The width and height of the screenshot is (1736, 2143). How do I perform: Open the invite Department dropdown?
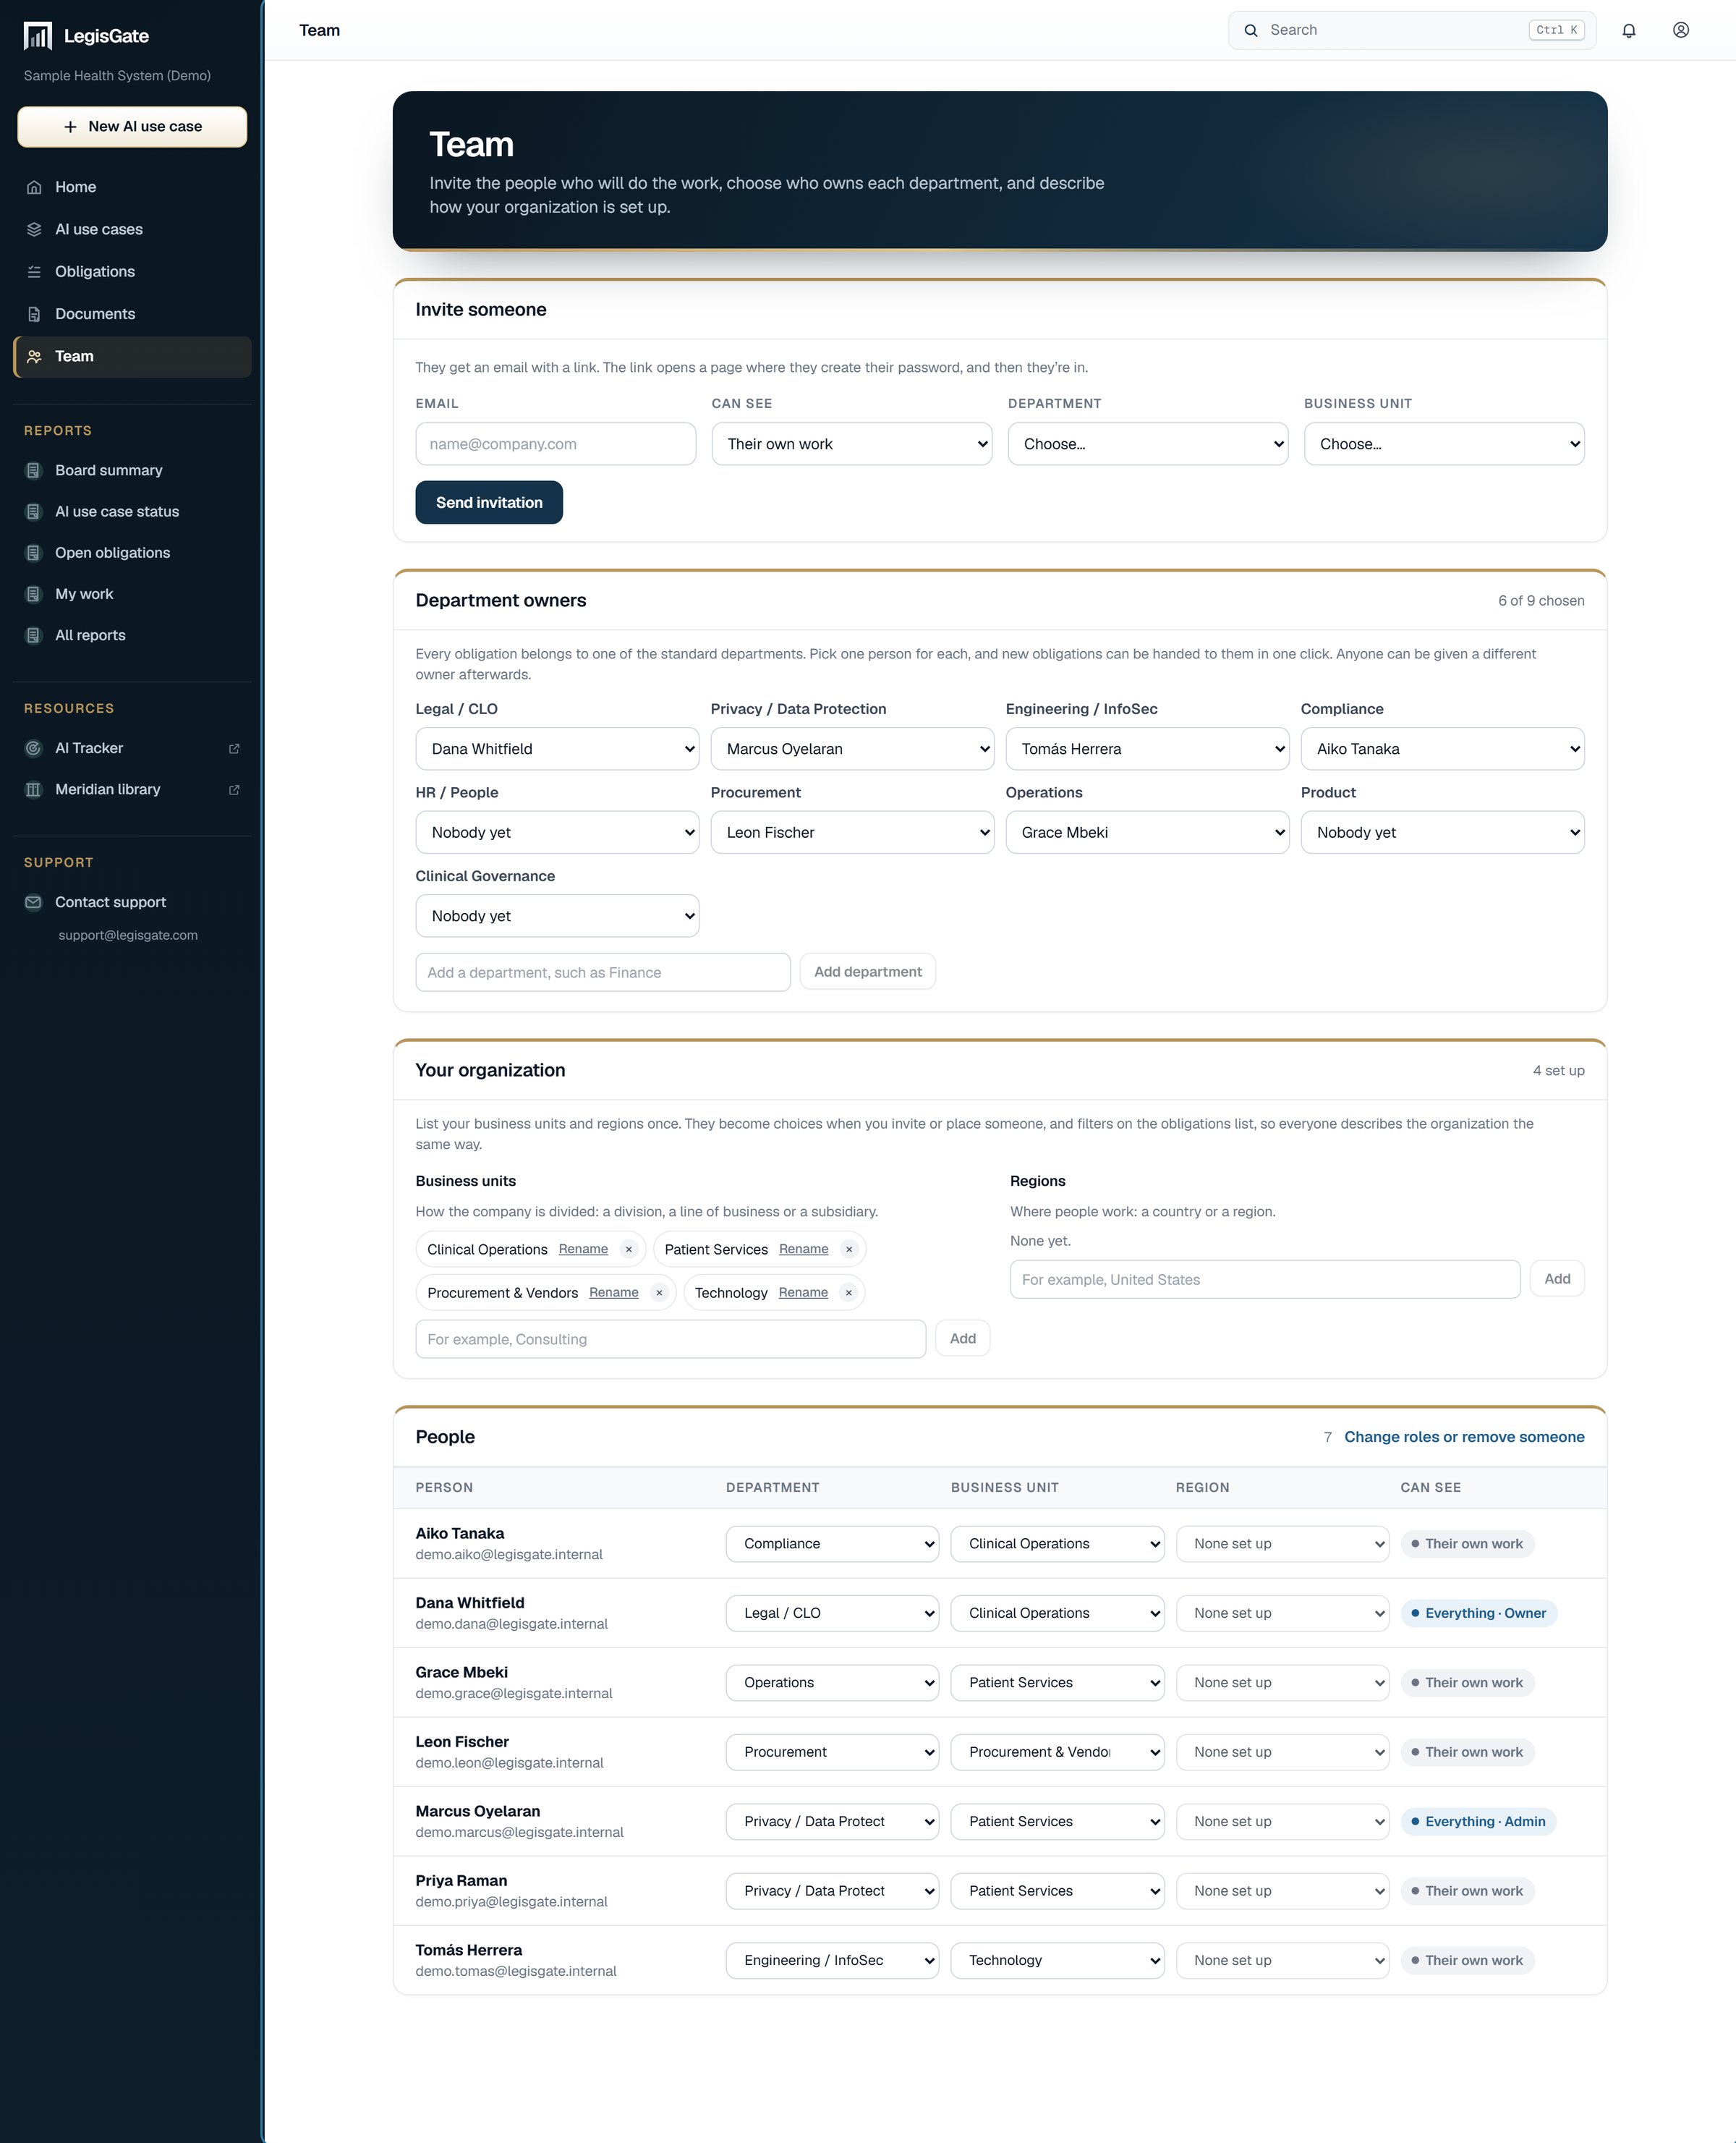tap(1147, 444)
